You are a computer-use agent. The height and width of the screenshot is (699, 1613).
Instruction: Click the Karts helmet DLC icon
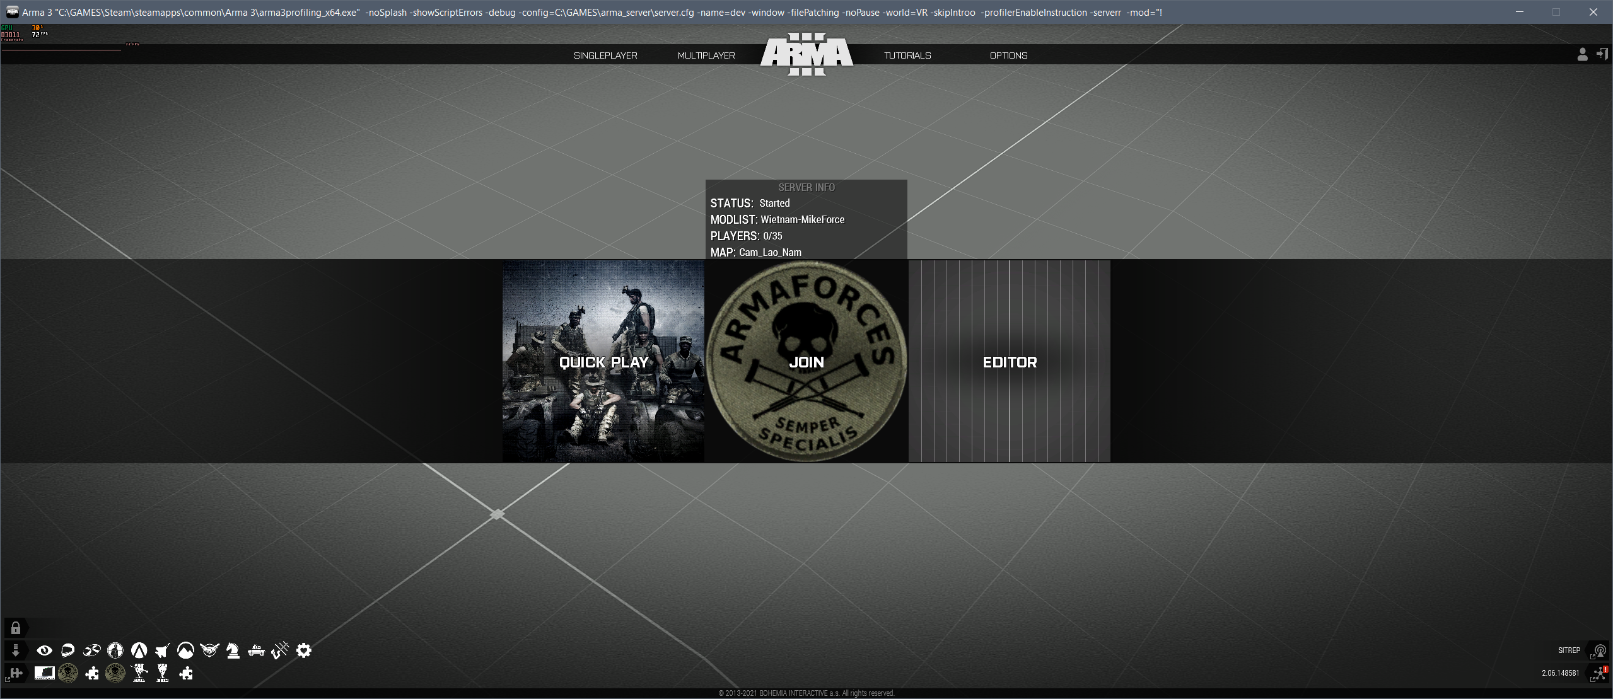coord(68,650)
